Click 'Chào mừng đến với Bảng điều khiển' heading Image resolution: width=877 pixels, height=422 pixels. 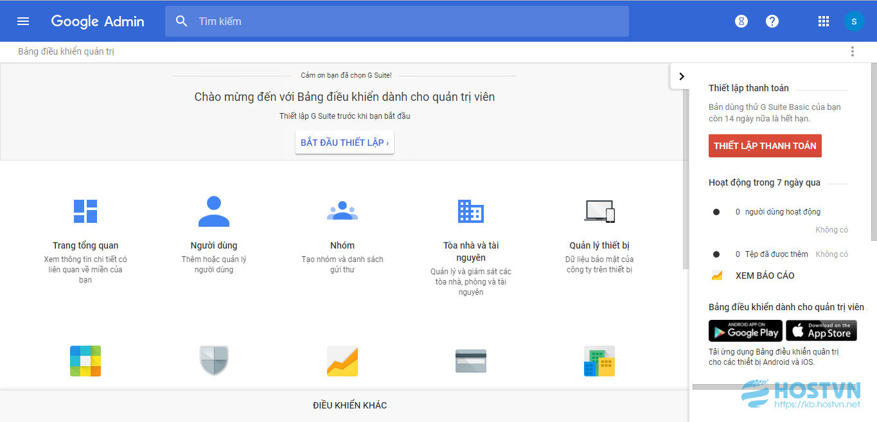pos(344,97)
